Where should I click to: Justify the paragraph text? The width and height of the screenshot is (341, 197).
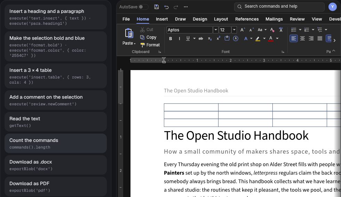[320, 39]
